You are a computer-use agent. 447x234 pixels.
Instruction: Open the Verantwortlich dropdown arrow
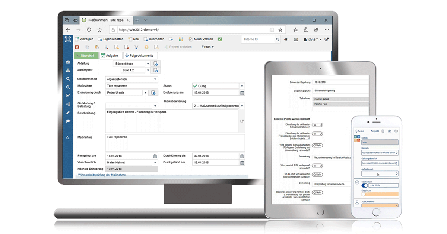[155, 163]
